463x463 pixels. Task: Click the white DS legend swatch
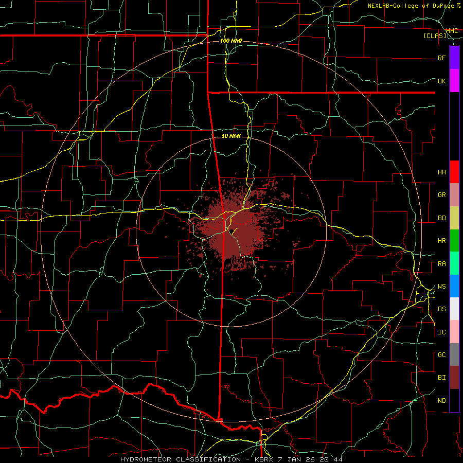pos(454,309)
